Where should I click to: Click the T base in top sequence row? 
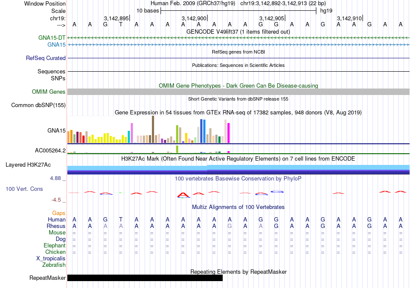[121, 25]
